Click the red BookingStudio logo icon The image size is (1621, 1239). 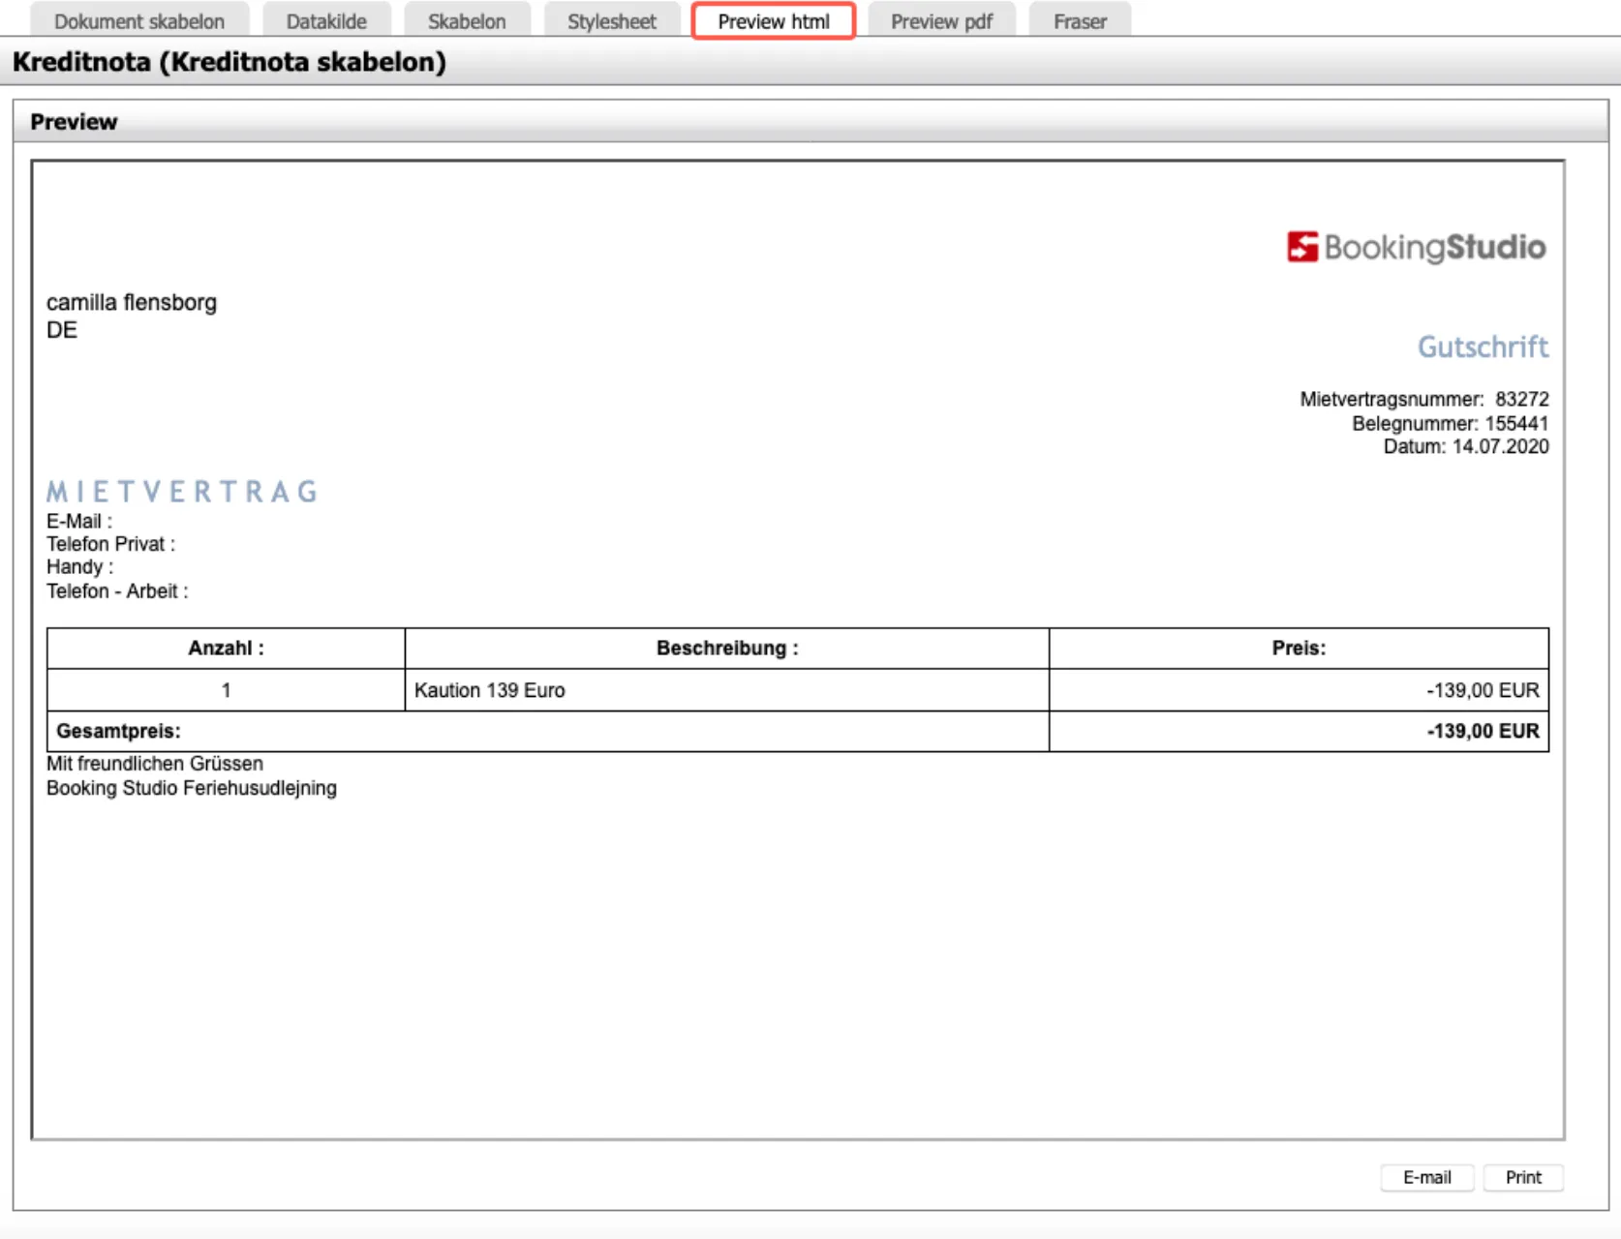coord(1301,247)
